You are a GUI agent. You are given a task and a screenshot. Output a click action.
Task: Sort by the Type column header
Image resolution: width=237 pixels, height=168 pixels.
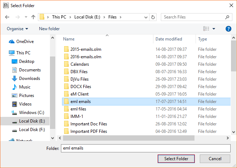(x=202, y=39)
